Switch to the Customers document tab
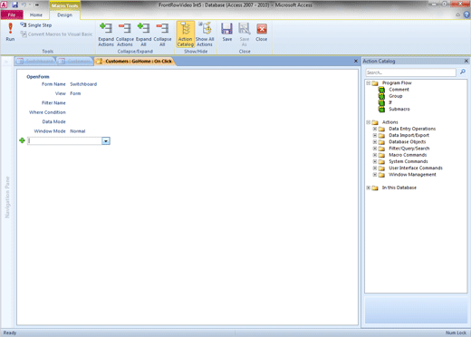471x337 pixels. coord(75,62)
